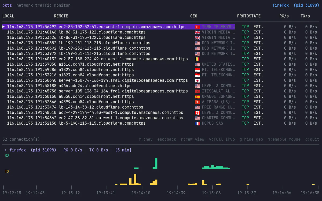Click the UK flag next to VIRGIN MEDIA
Viewport: 322px width, 201px height.
click(198, 32)
